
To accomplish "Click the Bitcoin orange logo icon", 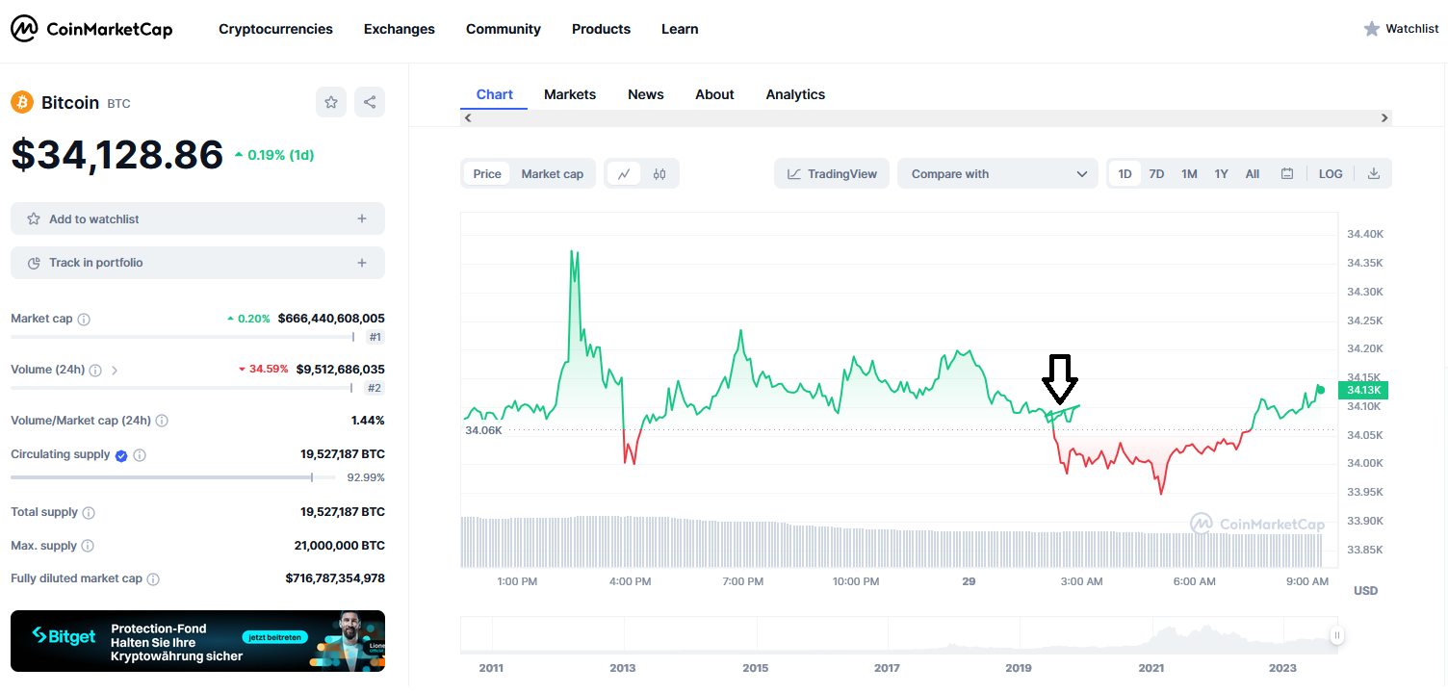I will coord(22,102).
